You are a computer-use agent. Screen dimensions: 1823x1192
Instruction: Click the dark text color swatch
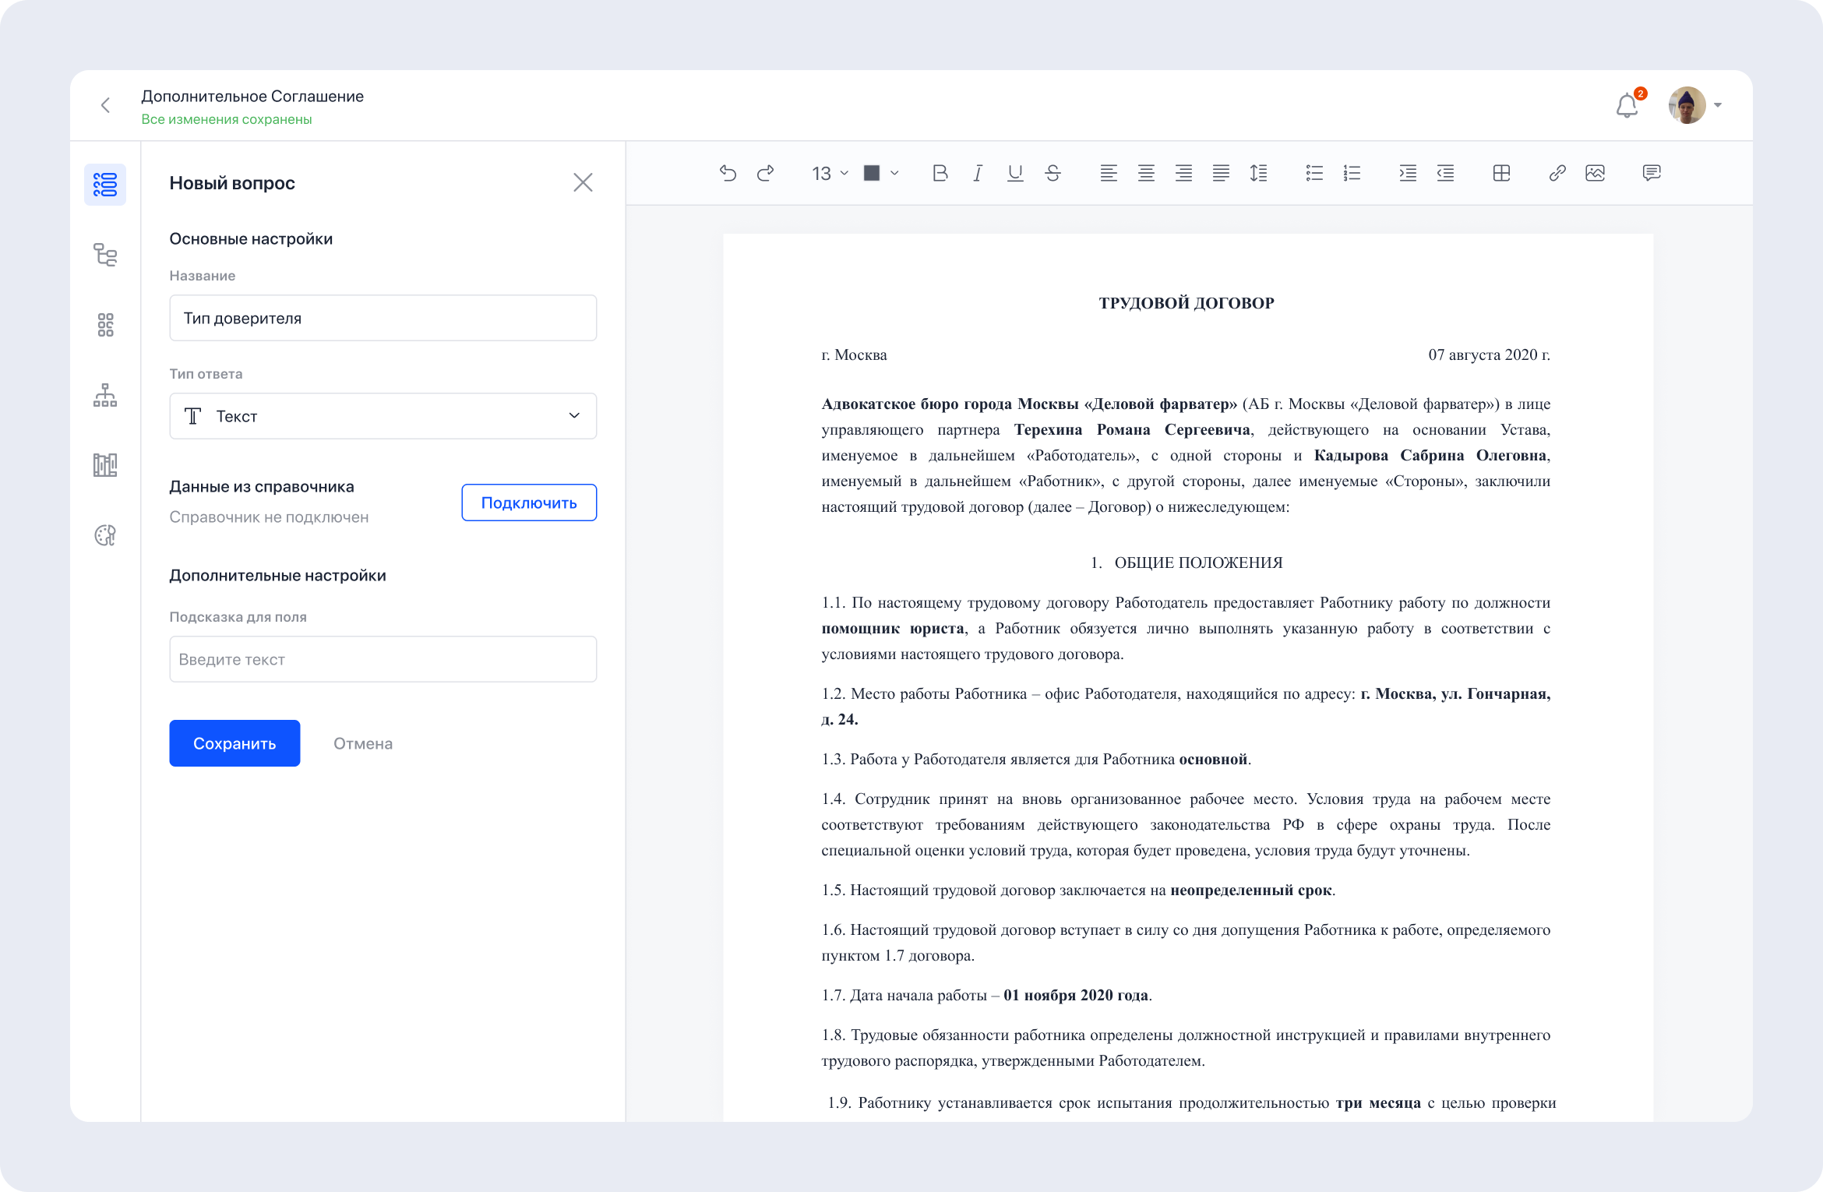(x=872, y=173)
